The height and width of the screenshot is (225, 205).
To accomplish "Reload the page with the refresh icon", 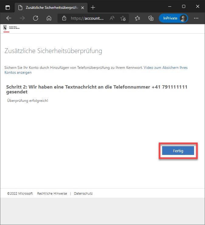I will [x=36, y=18].
